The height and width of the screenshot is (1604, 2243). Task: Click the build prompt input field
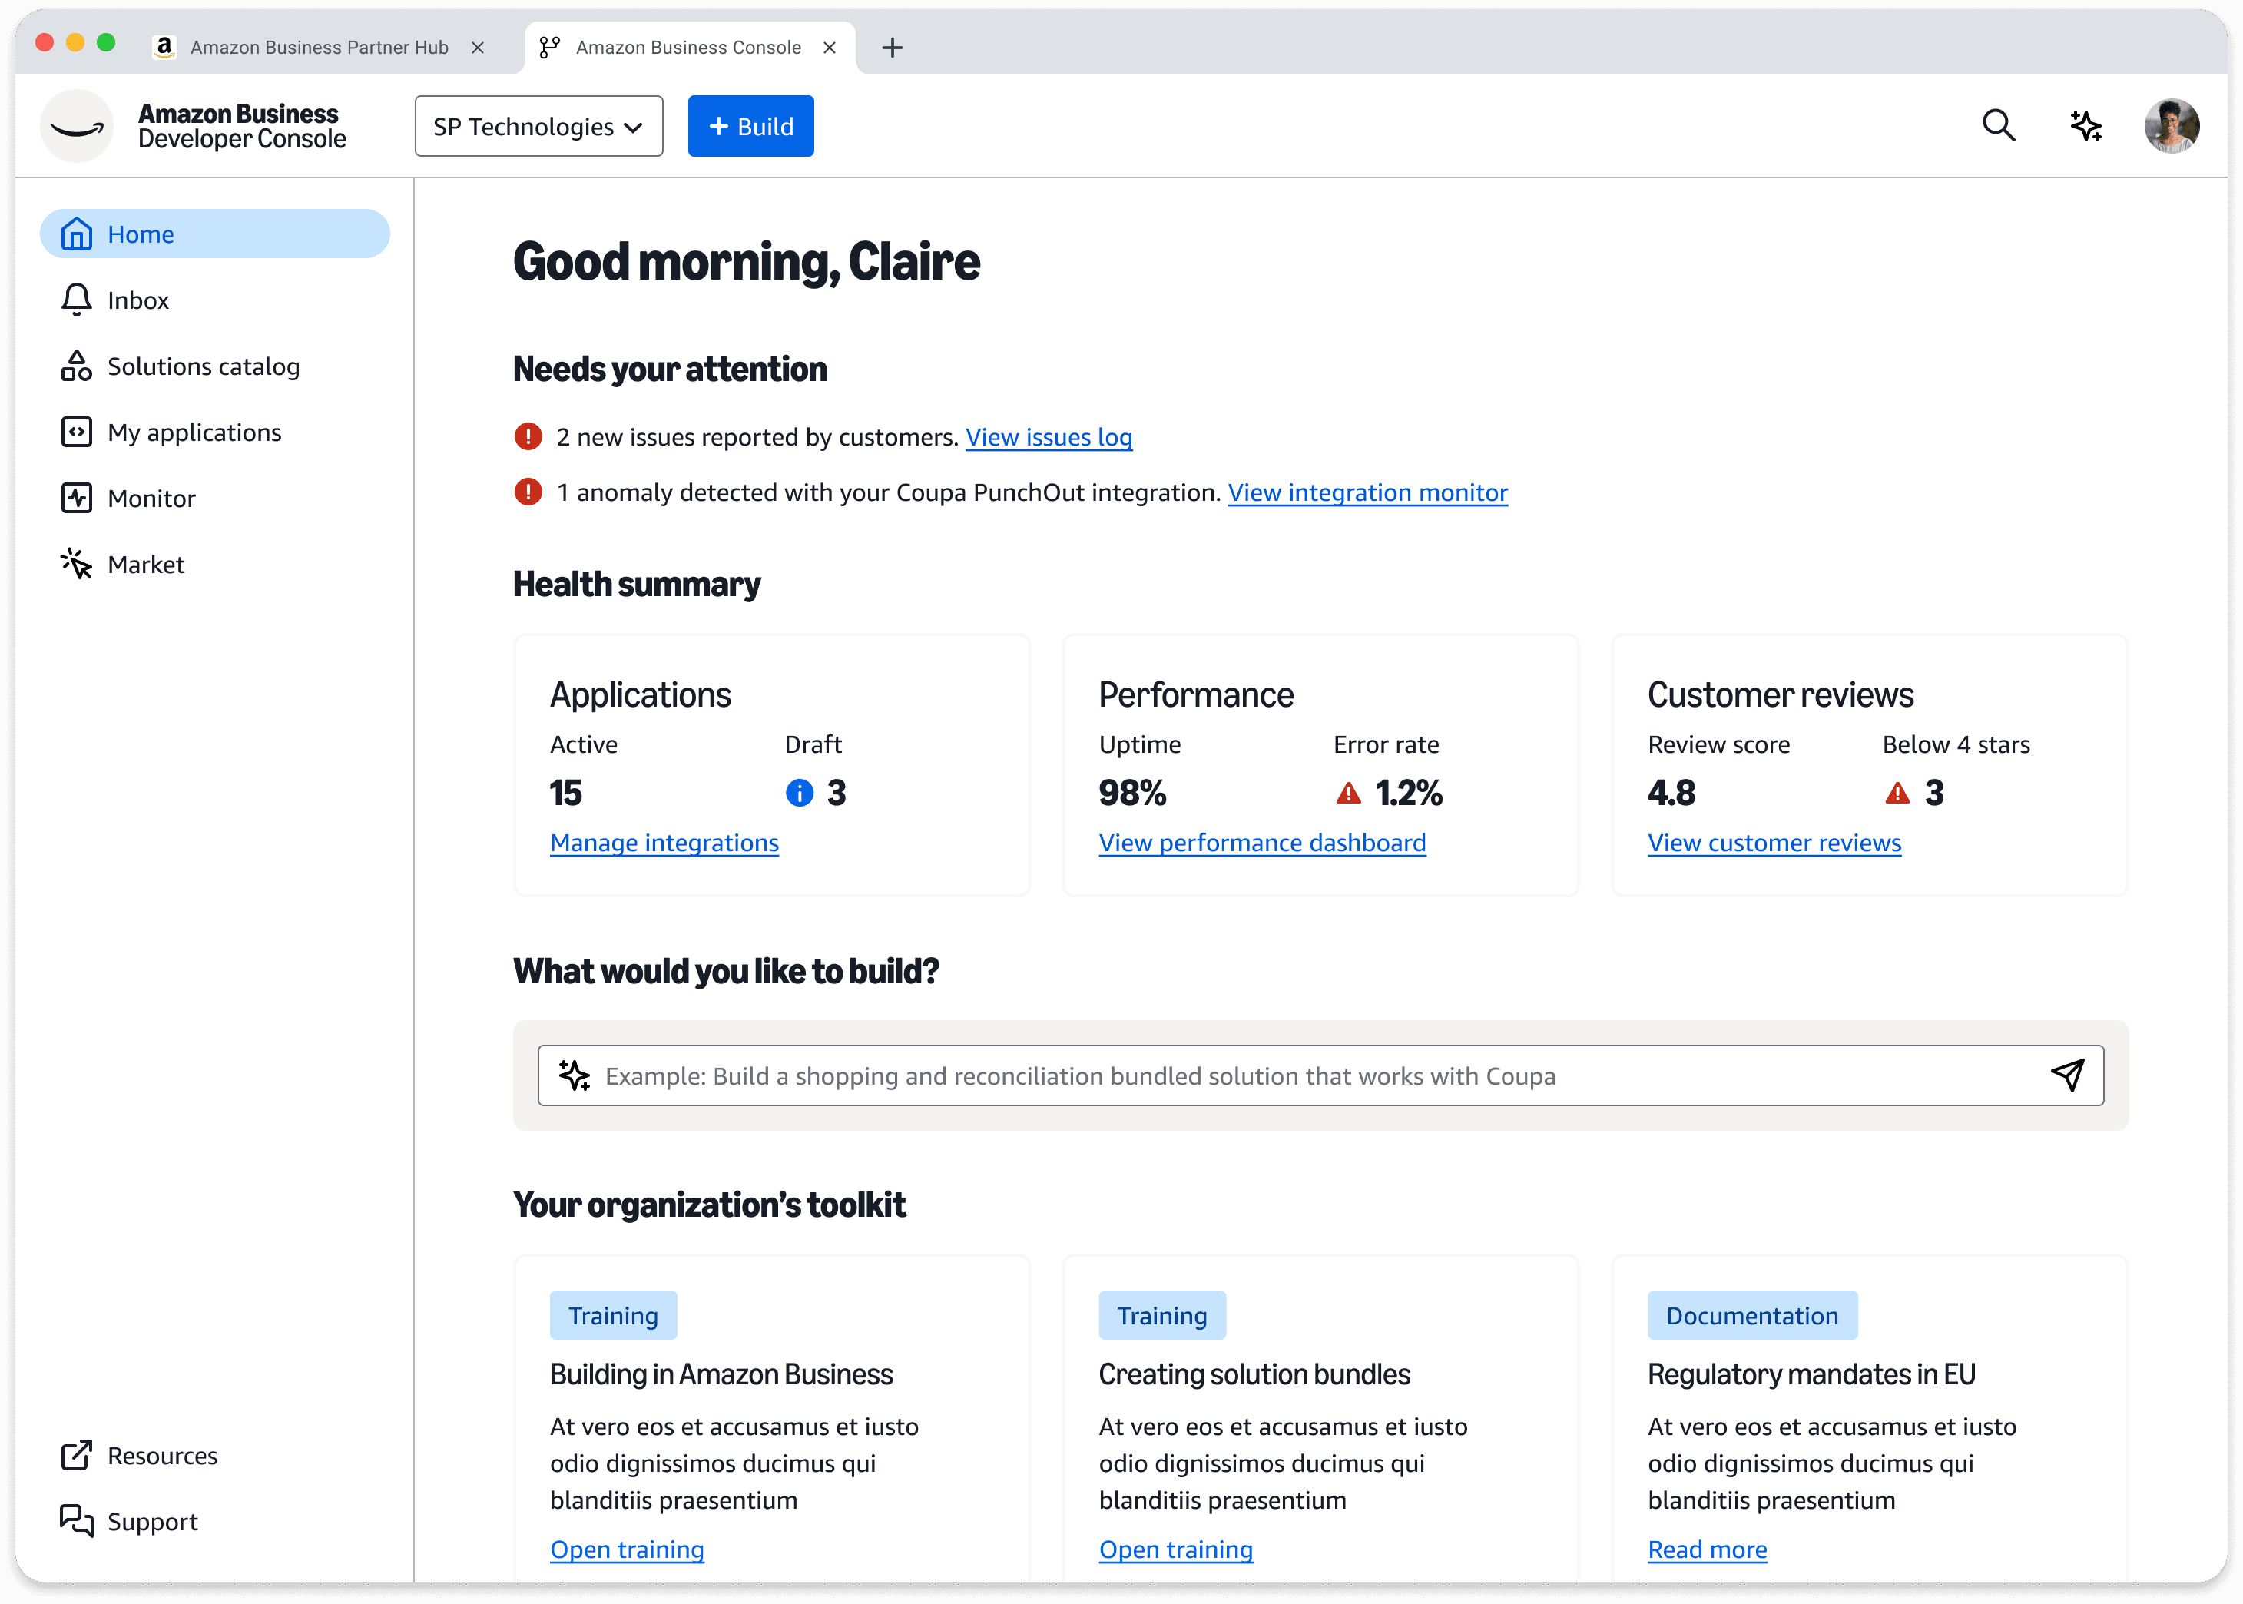1284,1075
